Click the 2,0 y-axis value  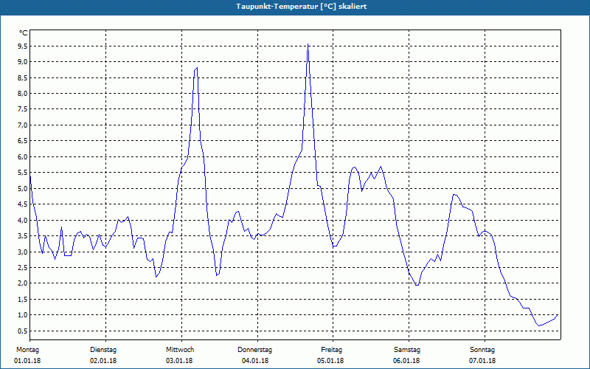(23, 283)
